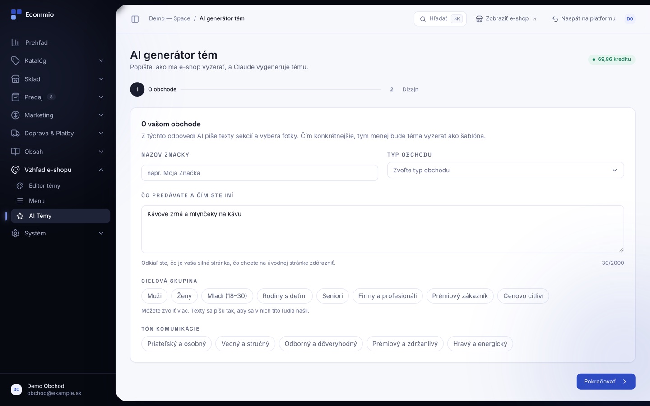Select the Prémiový zákazník audience chip
The width and height of the screenshot is (650, 406).
click(x=460, y=296)
